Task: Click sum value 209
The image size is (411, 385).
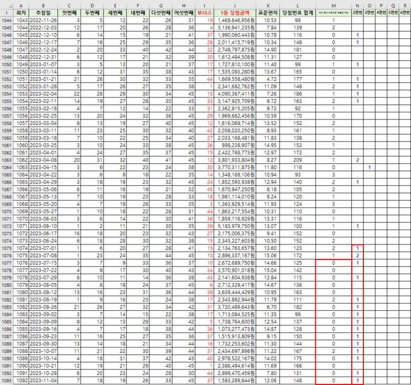Action: coord(298,160)
